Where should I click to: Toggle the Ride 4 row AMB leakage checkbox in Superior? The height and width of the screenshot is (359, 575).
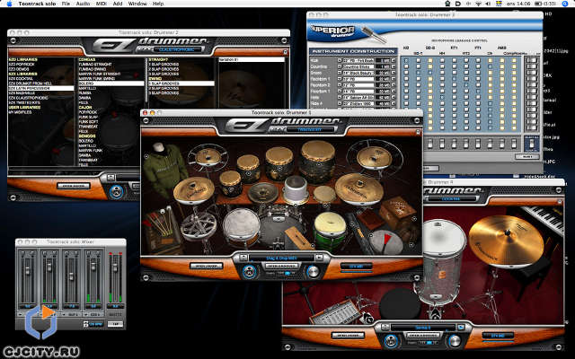pos(502,104)
